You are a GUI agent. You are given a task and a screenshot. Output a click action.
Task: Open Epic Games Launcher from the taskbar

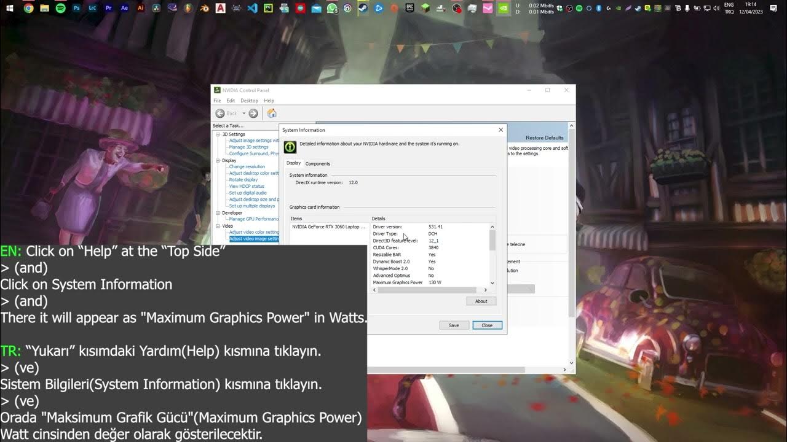[410, 9]
